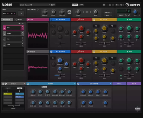Open the Distortion effect selector dropdown
Screen dimensions: 143x118
[111, 84]
